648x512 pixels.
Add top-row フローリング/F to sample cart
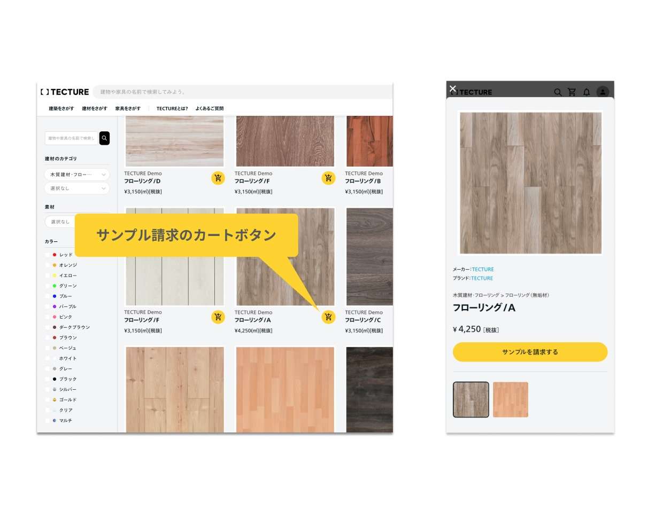pos(328,178)
